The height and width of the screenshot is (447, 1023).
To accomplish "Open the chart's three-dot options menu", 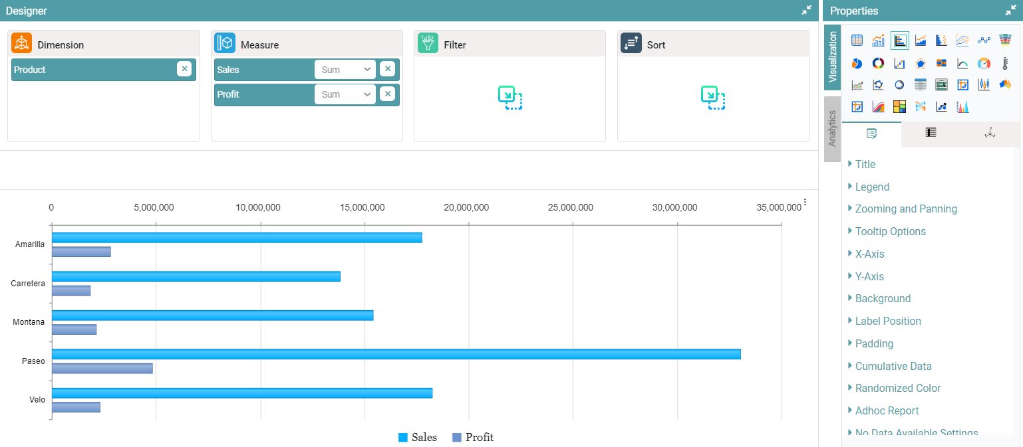I will pyautogui.click(x=805, y=202).
